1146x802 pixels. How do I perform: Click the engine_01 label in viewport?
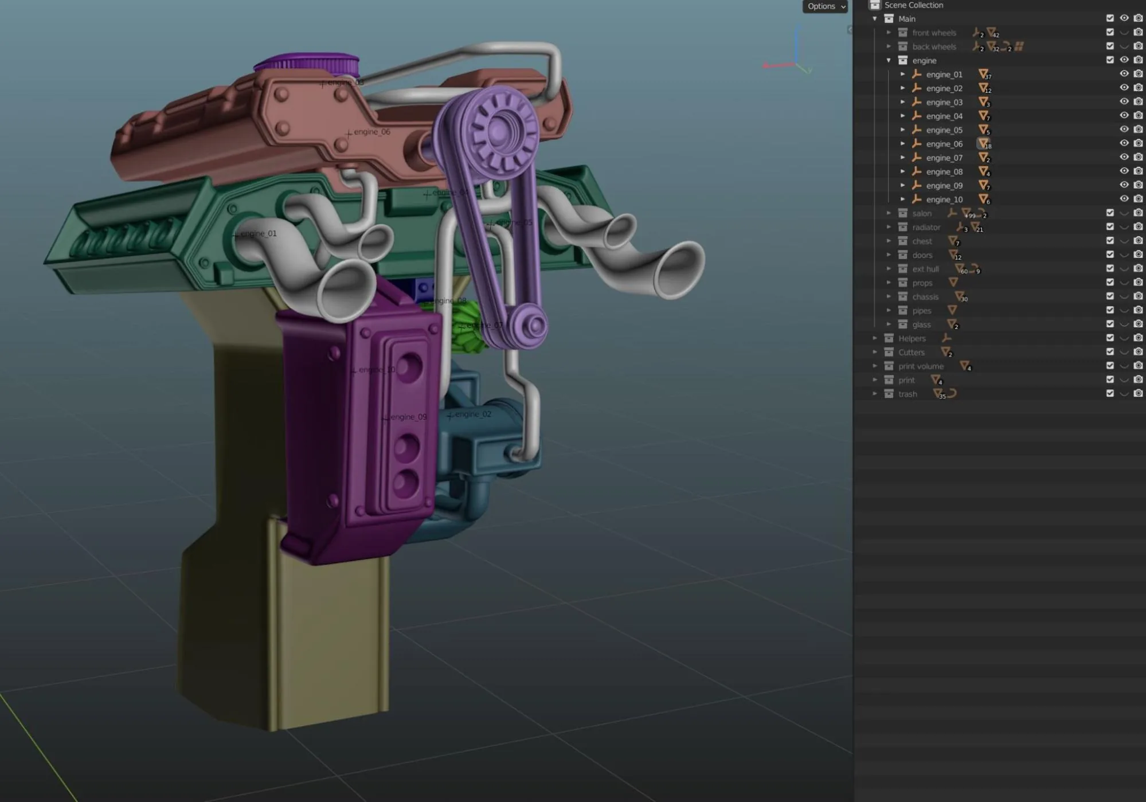click(x=258, y=233)
